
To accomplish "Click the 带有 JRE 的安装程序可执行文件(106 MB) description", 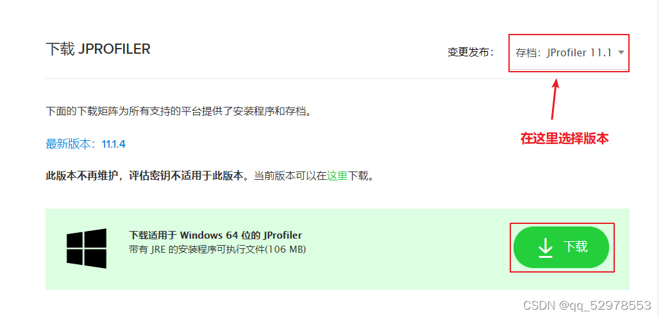I will point(217,250).
